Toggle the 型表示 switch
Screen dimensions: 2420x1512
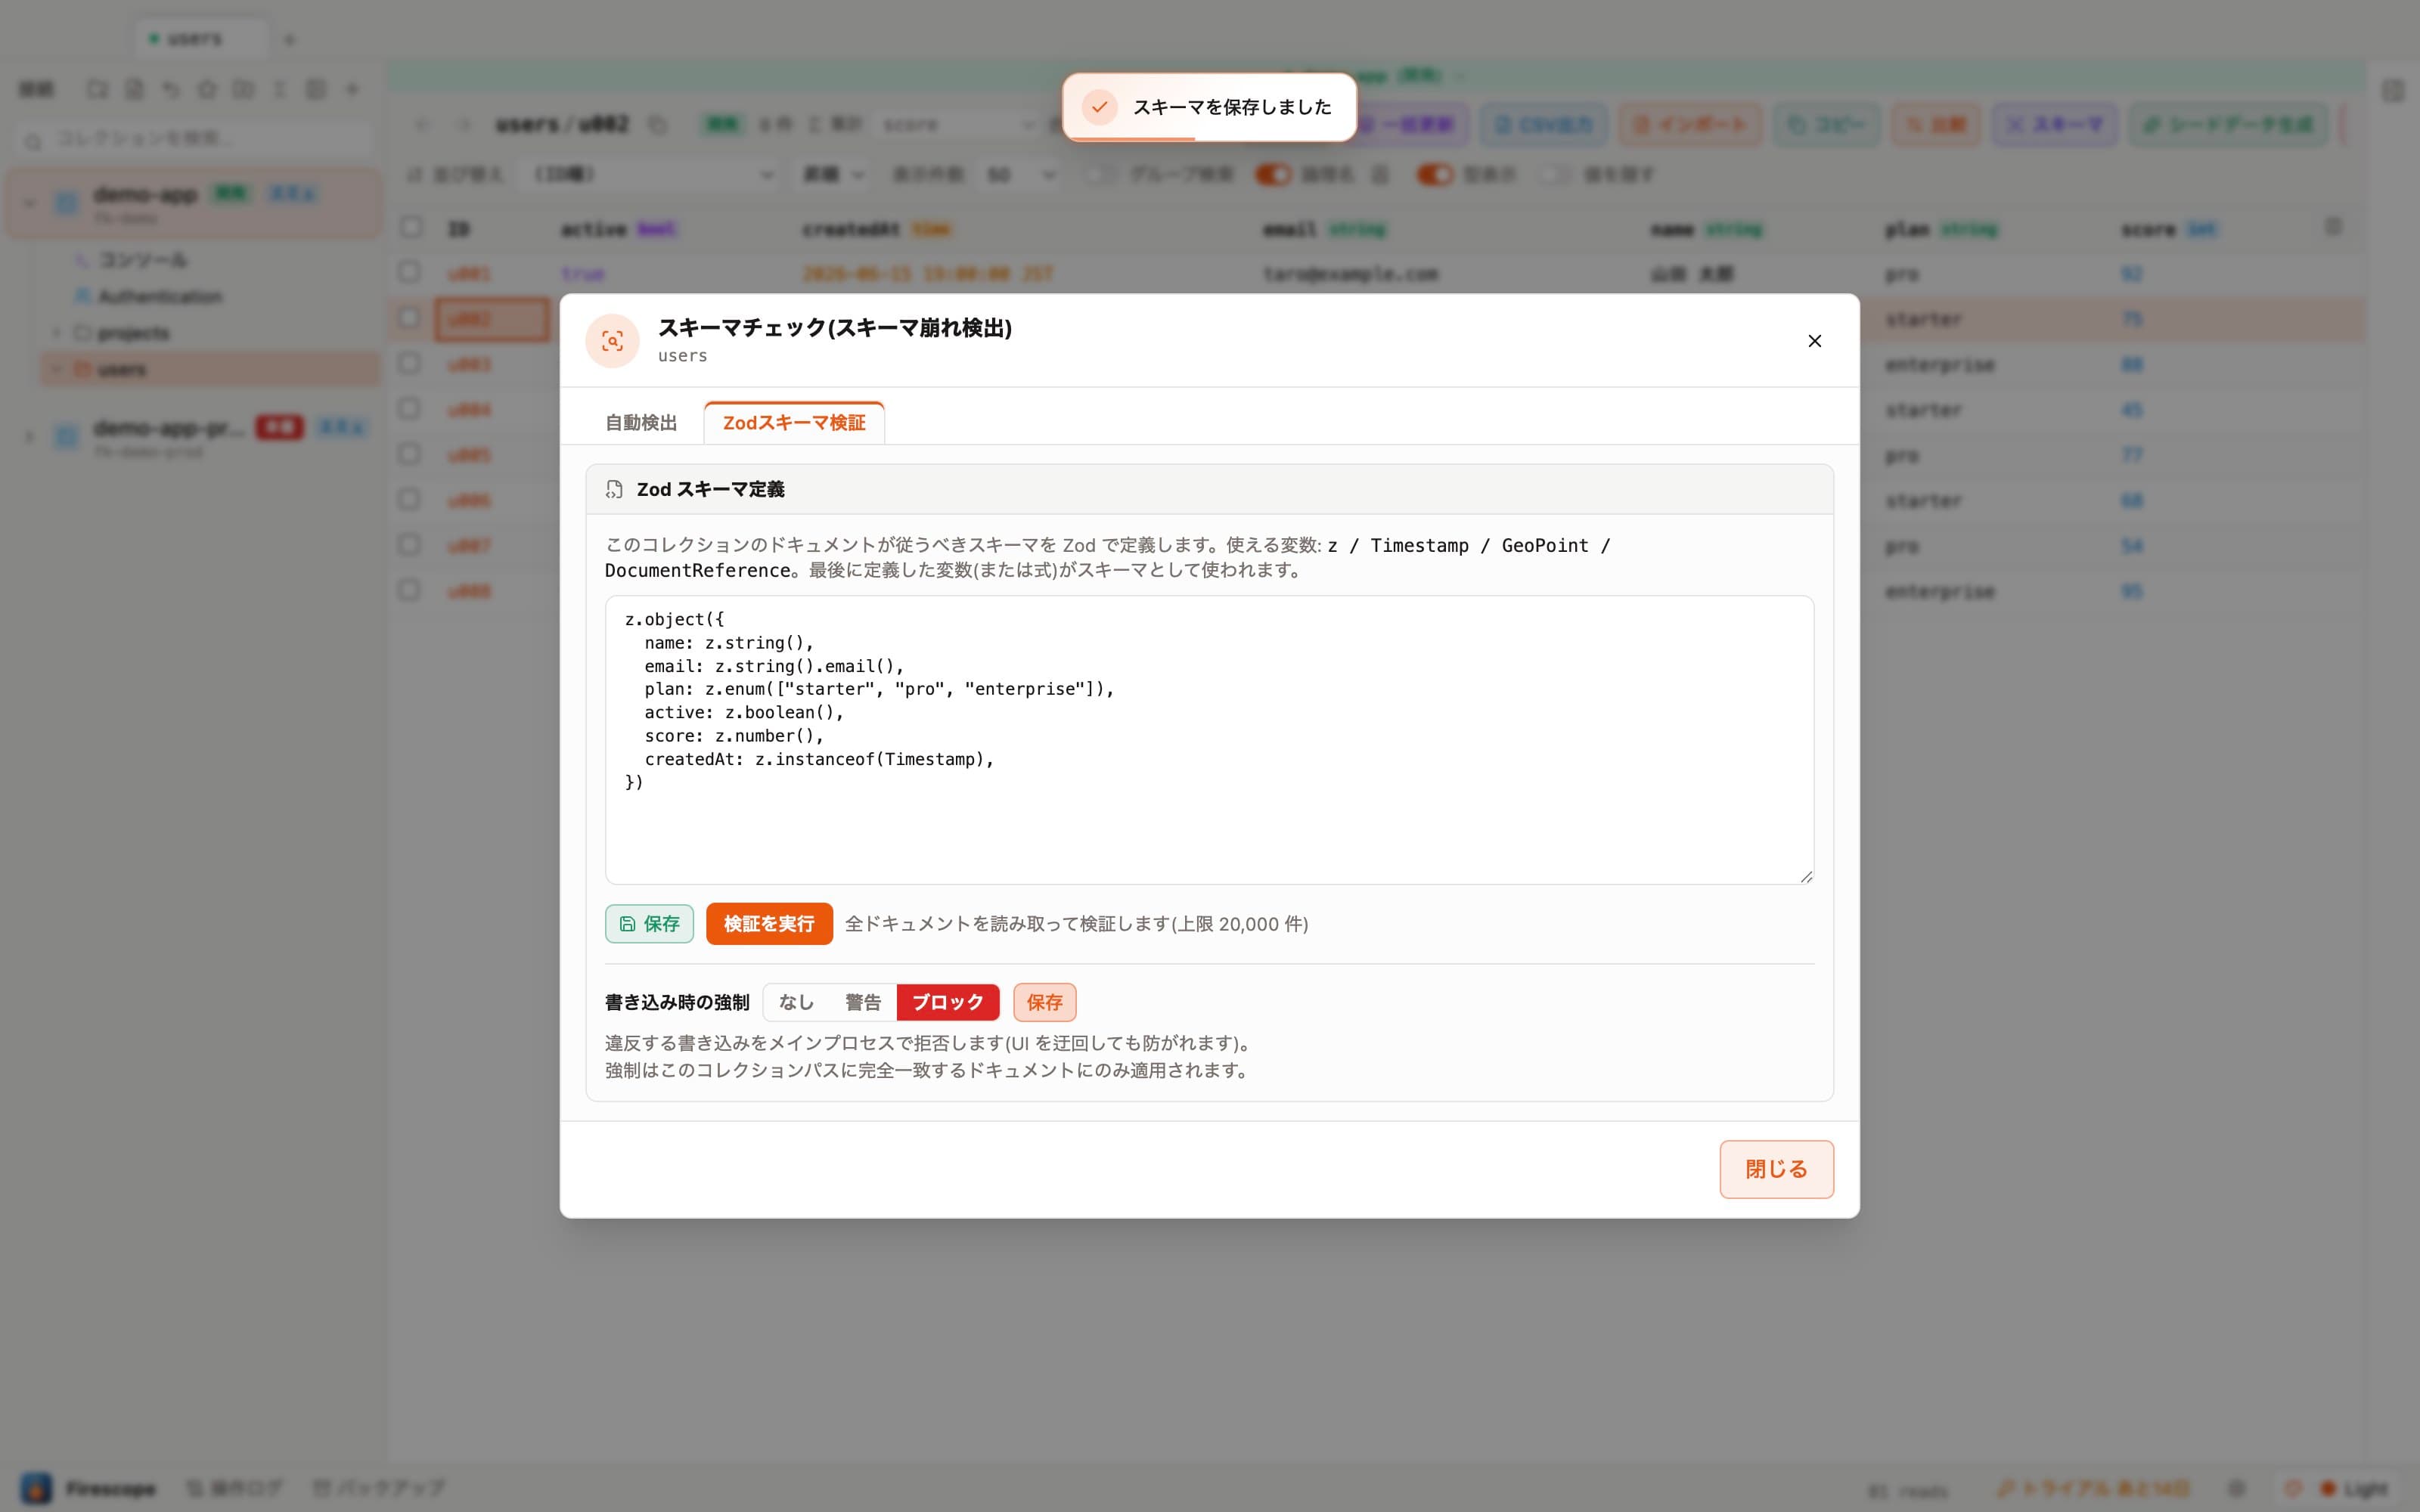[x=1435, y=175]
